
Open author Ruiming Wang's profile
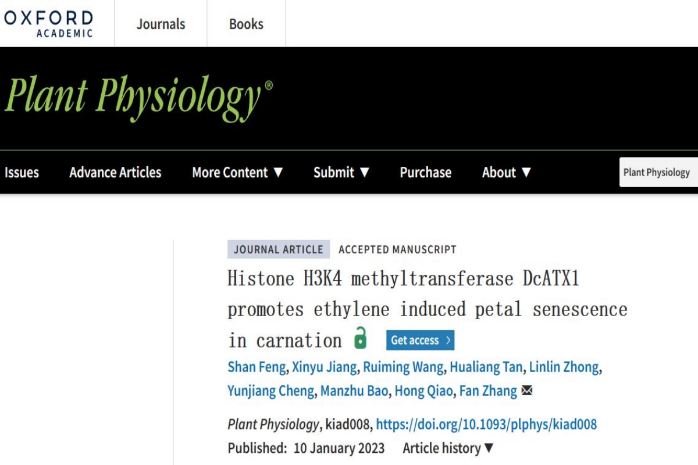tap(404, 367)
